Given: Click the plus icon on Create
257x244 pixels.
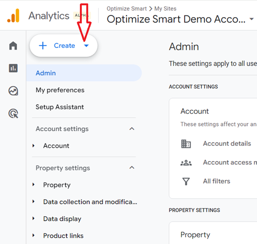Looking at the screenshot, I should click(43, 45).
